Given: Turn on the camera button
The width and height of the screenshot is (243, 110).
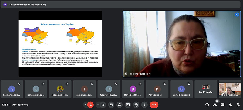Looking at the screenshot, I should pos(103,105).
